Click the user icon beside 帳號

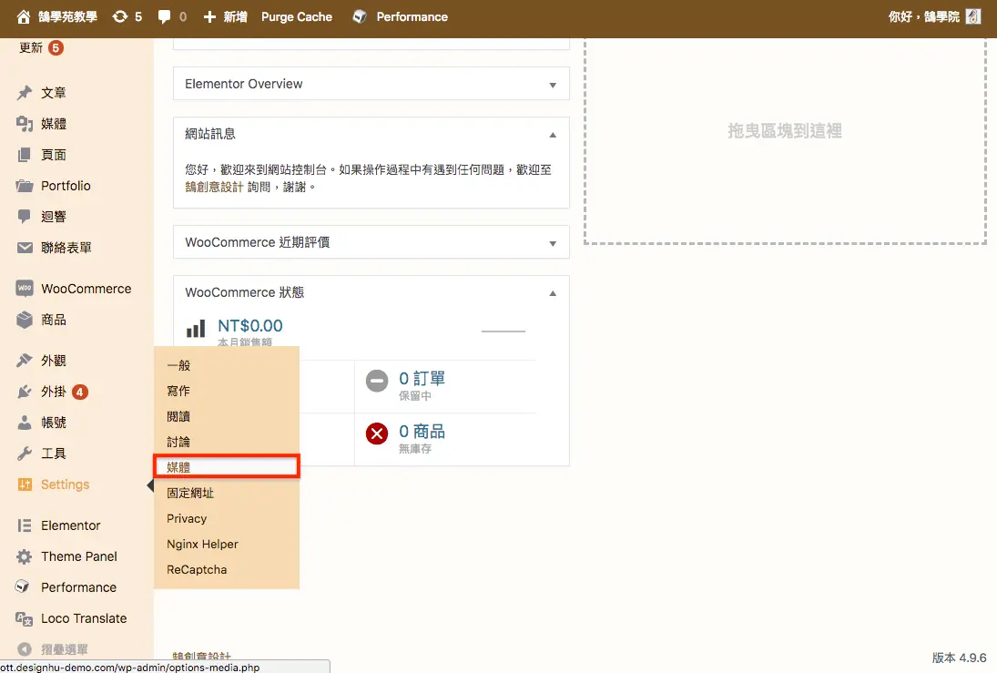tap(25, 423)
